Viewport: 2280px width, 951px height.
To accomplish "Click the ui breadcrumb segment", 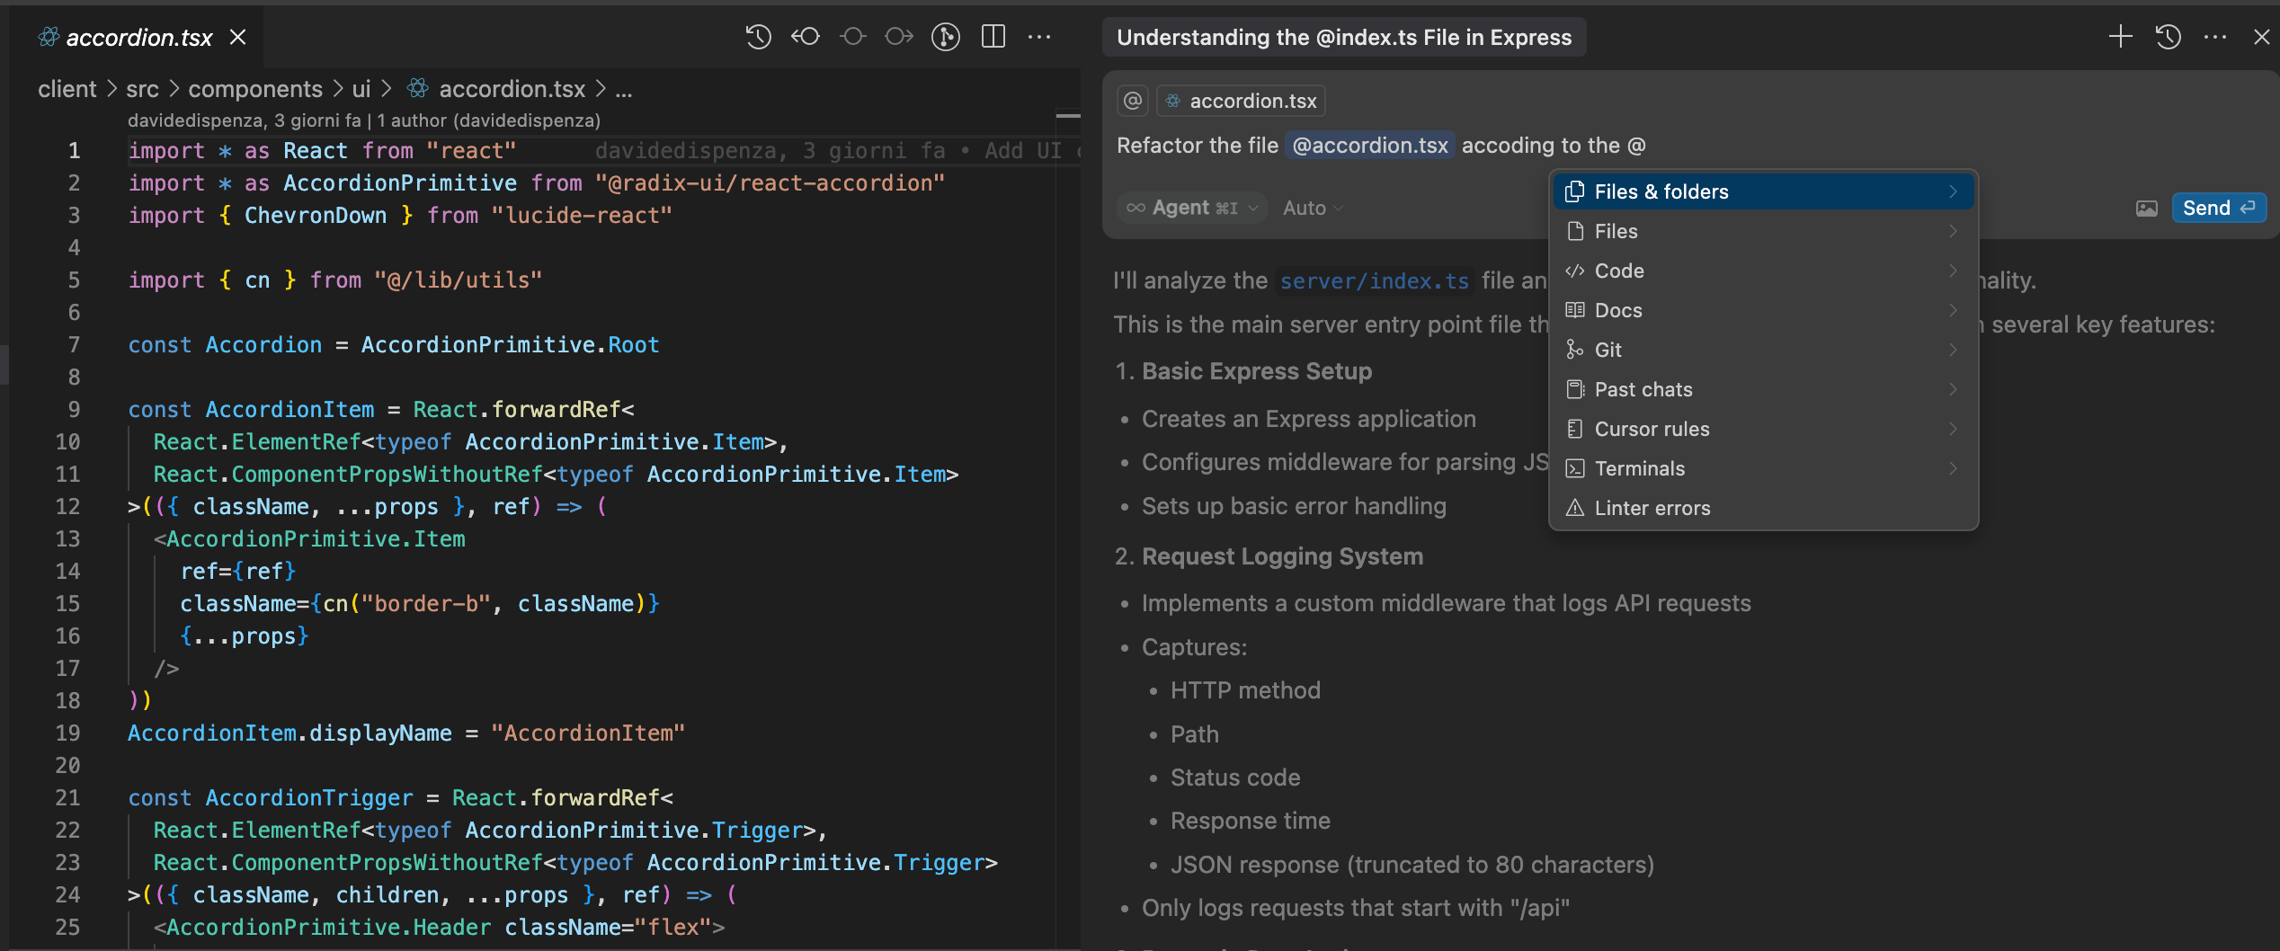I will point(361,89).
